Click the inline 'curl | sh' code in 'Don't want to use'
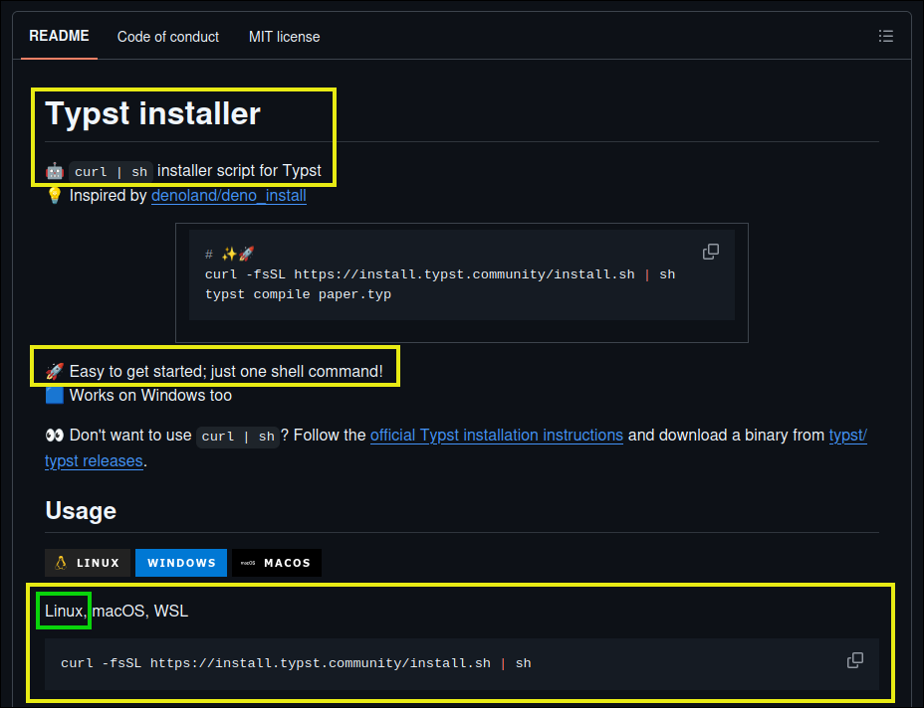This screenshot has height=708, width=924. (x=238, y=437)
